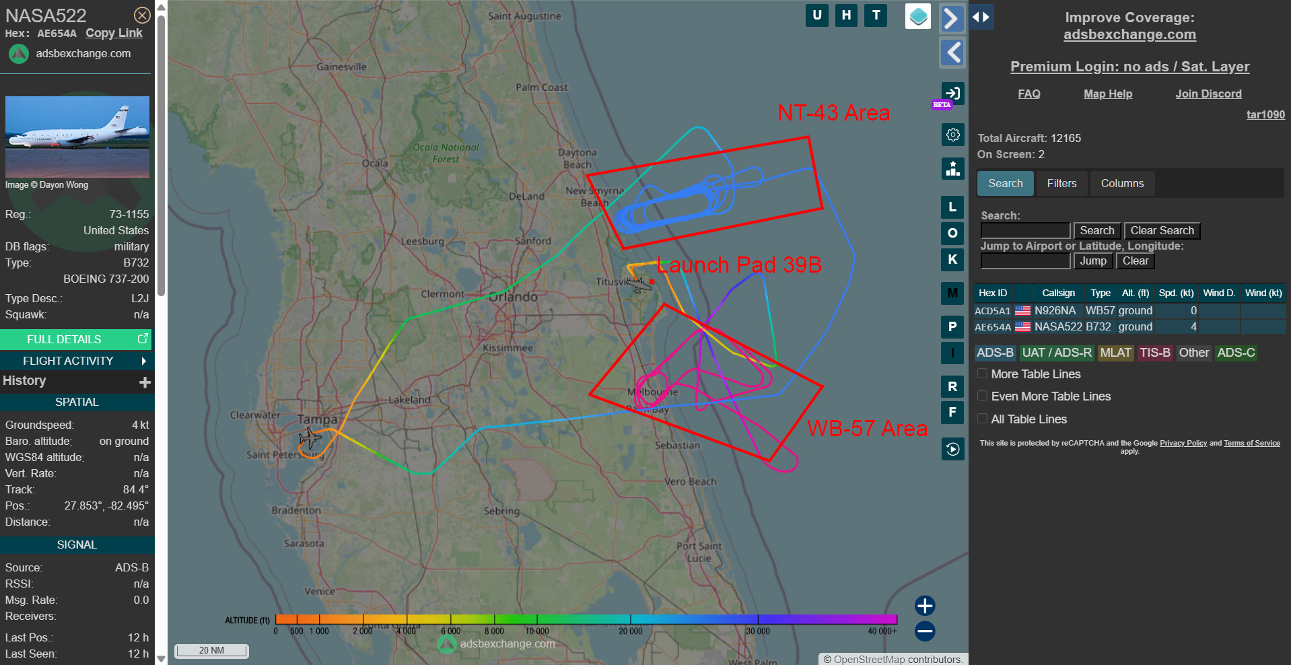This screenshot has height=665, width=1291.
Task: Switch to the Filters tab
Action: click(x=1061, y=183)
